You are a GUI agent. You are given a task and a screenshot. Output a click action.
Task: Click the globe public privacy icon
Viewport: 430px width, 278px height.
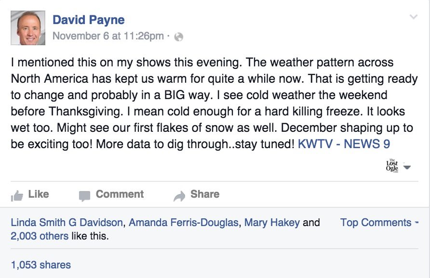coord(178,37)
